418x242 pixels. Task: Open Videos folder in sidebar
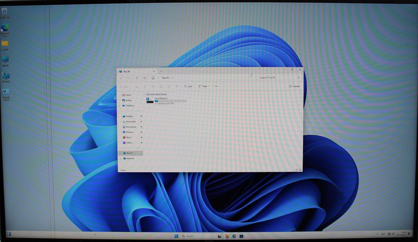coord(127,143)
